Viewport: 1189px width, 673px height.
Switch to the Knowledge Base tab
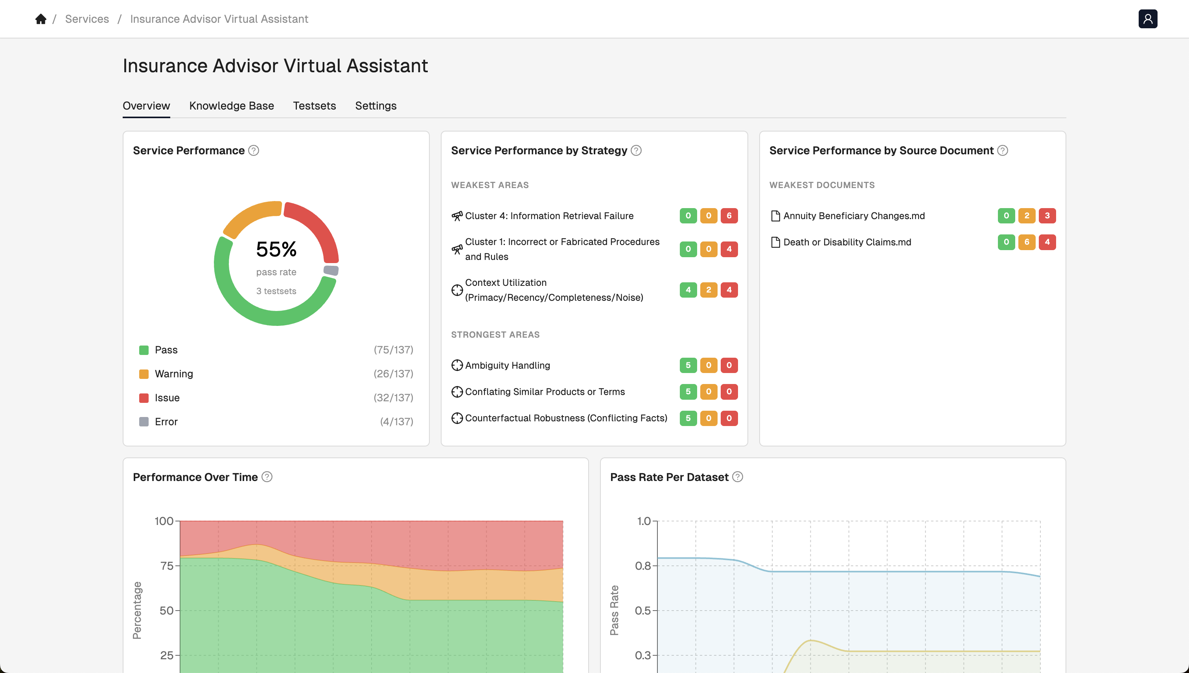click(231, 105)
